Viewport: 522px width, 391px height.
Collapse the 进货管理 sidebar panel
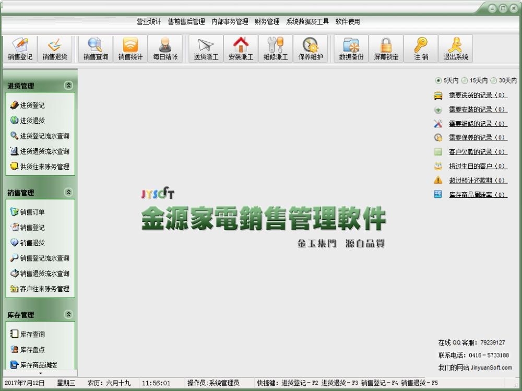click(x=68, y=86)
